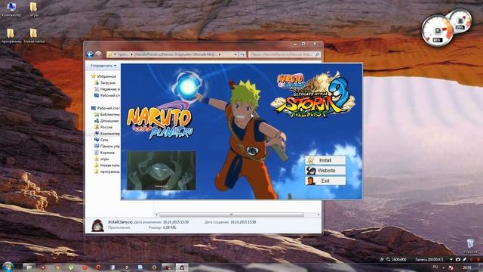The height and width of the screenshot is (272, 483).
Task: Refresh the Explorer folder view
Action: pyautogui.click(x=242, y=54)
